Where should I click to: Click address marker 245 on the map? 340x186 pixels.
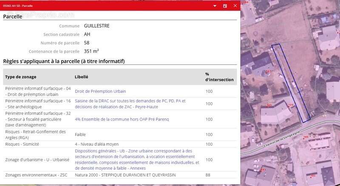coord(269,105)
